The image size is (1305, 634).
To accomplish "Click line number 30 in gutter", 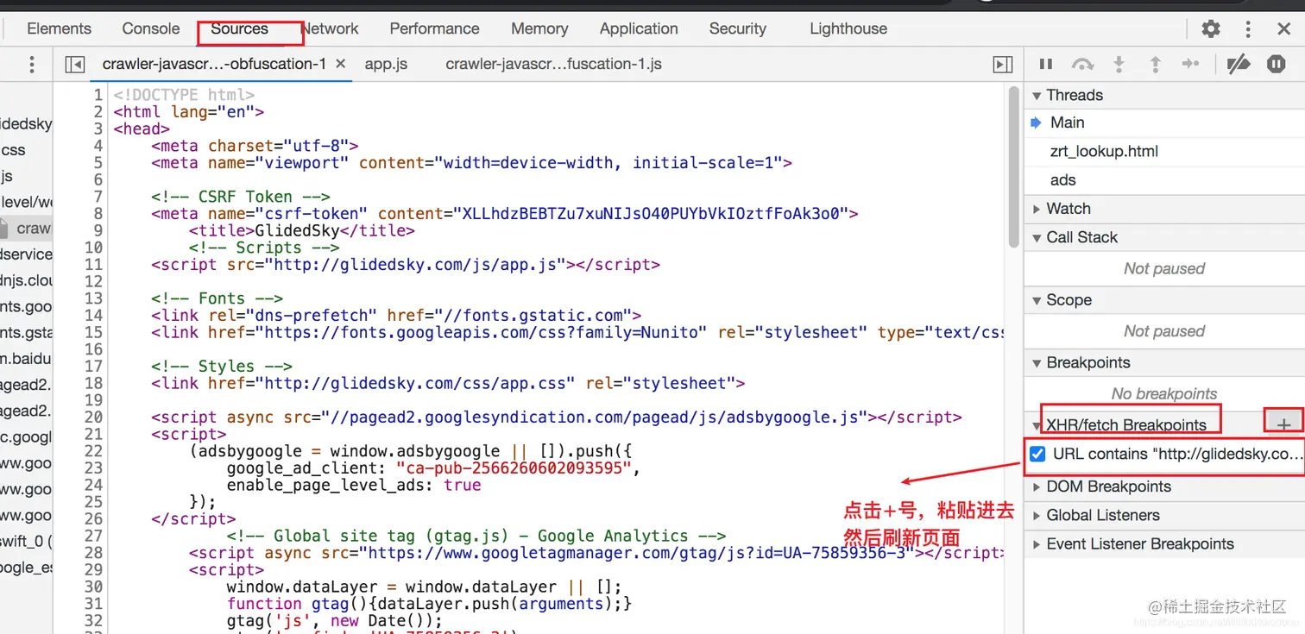I will click(x=94, y=587).
